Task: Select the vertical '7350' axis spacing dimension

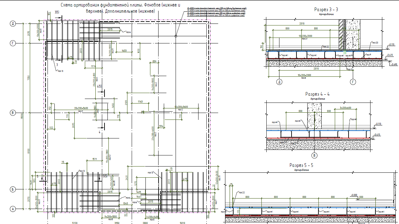Action: pyautogui.click(x=28, y=78)
